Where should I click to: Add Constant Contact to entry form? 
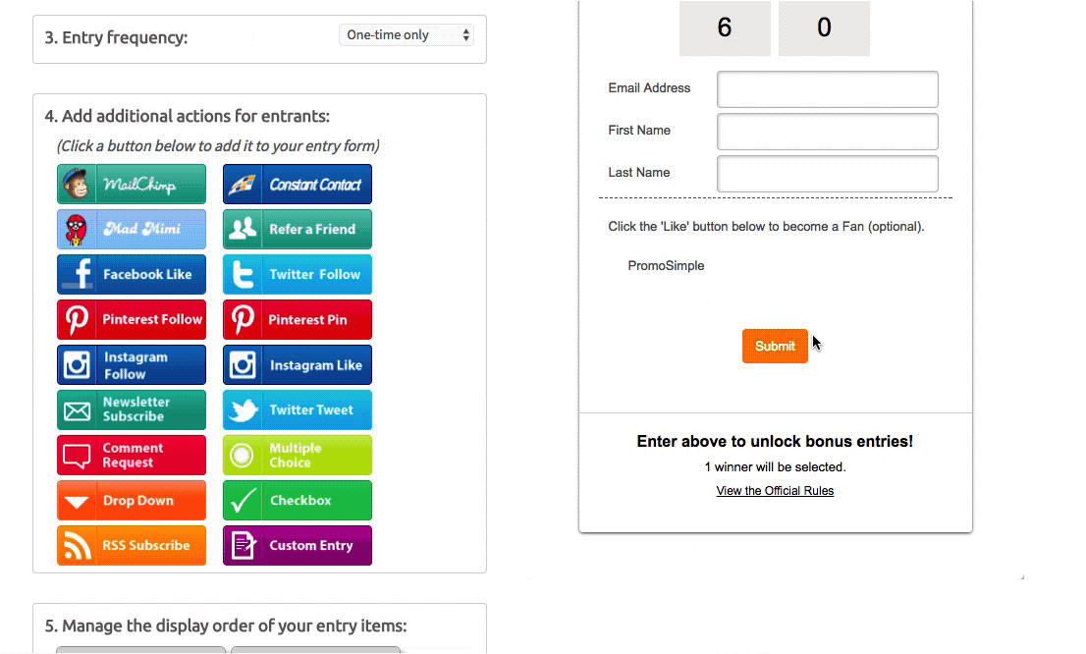[x=298, y=185]
